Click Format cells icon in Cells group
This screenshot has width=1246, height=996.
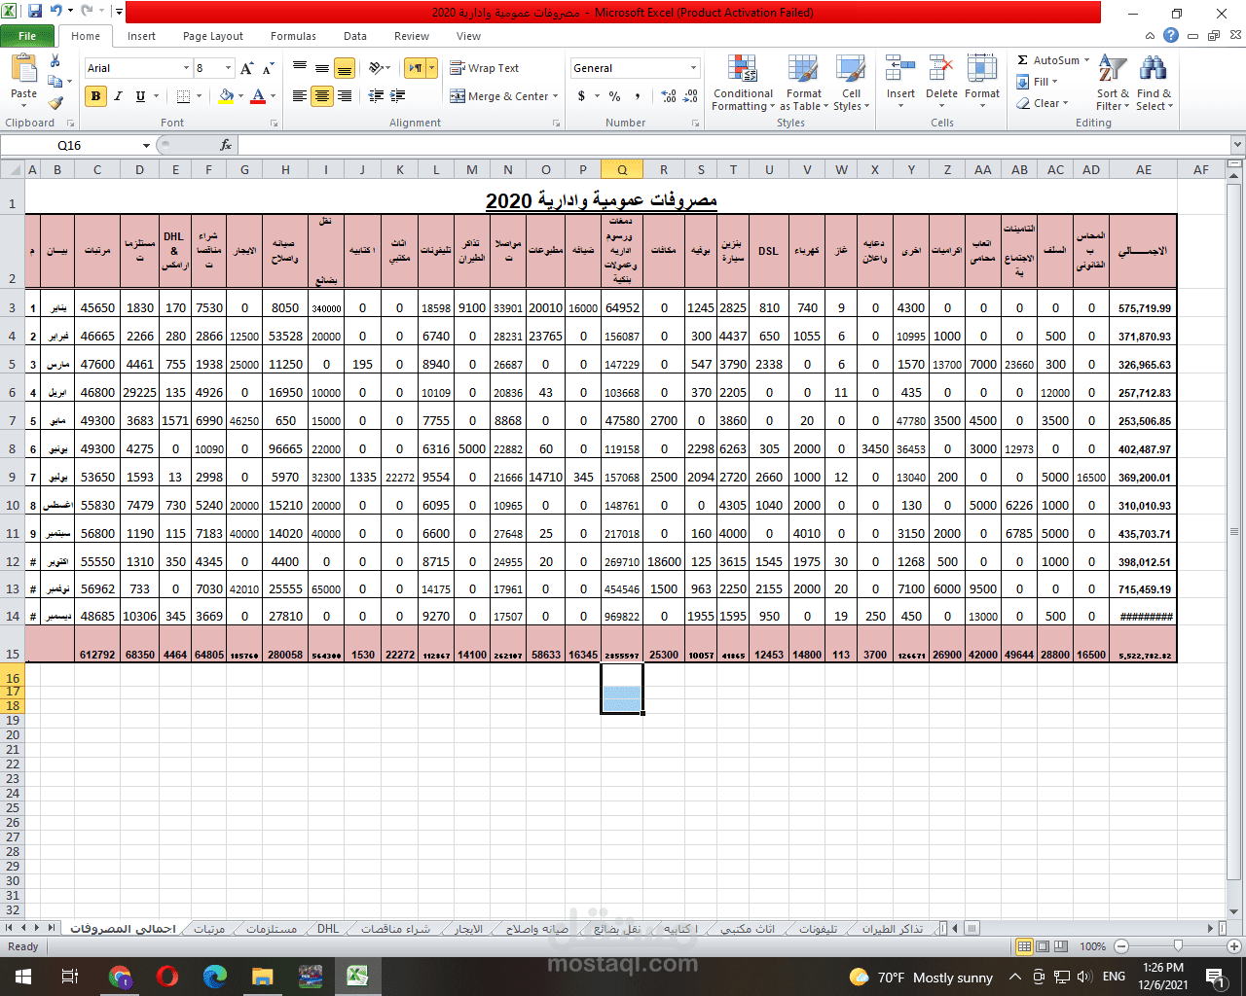click(x=982, y=69)
